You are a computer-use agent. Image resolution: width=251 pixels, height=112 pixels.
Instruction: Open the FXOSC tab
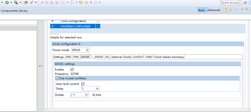coord(99,57)
